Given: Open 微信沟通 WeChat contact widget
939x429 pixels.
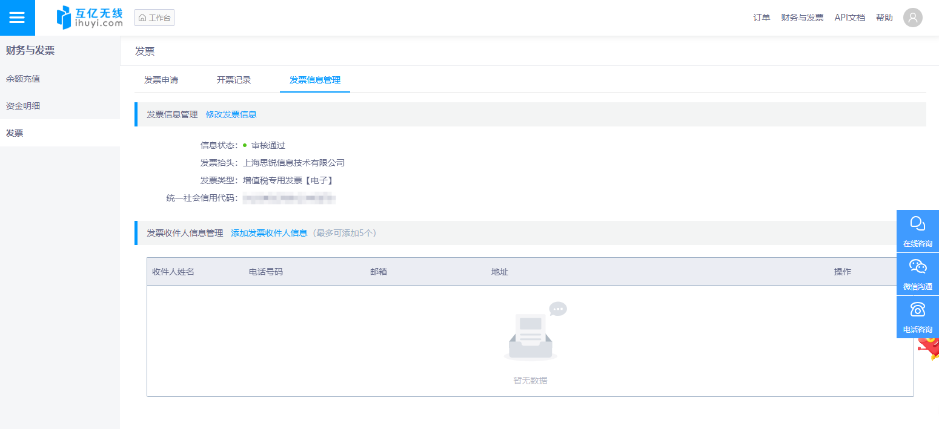Looking at the screenshot, I should 917,274.
